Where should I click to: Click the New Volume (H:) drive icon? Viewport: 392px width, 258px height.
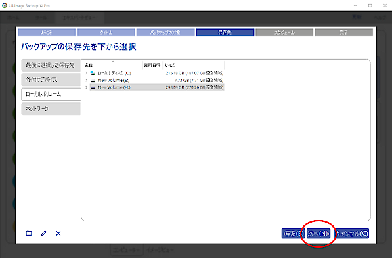93,87
